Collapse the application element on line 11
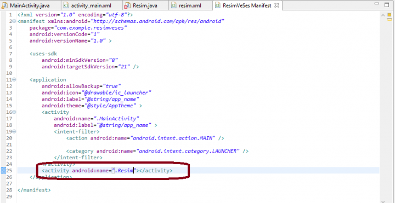This screenshot has width=395, height=203. pos(14,80)
